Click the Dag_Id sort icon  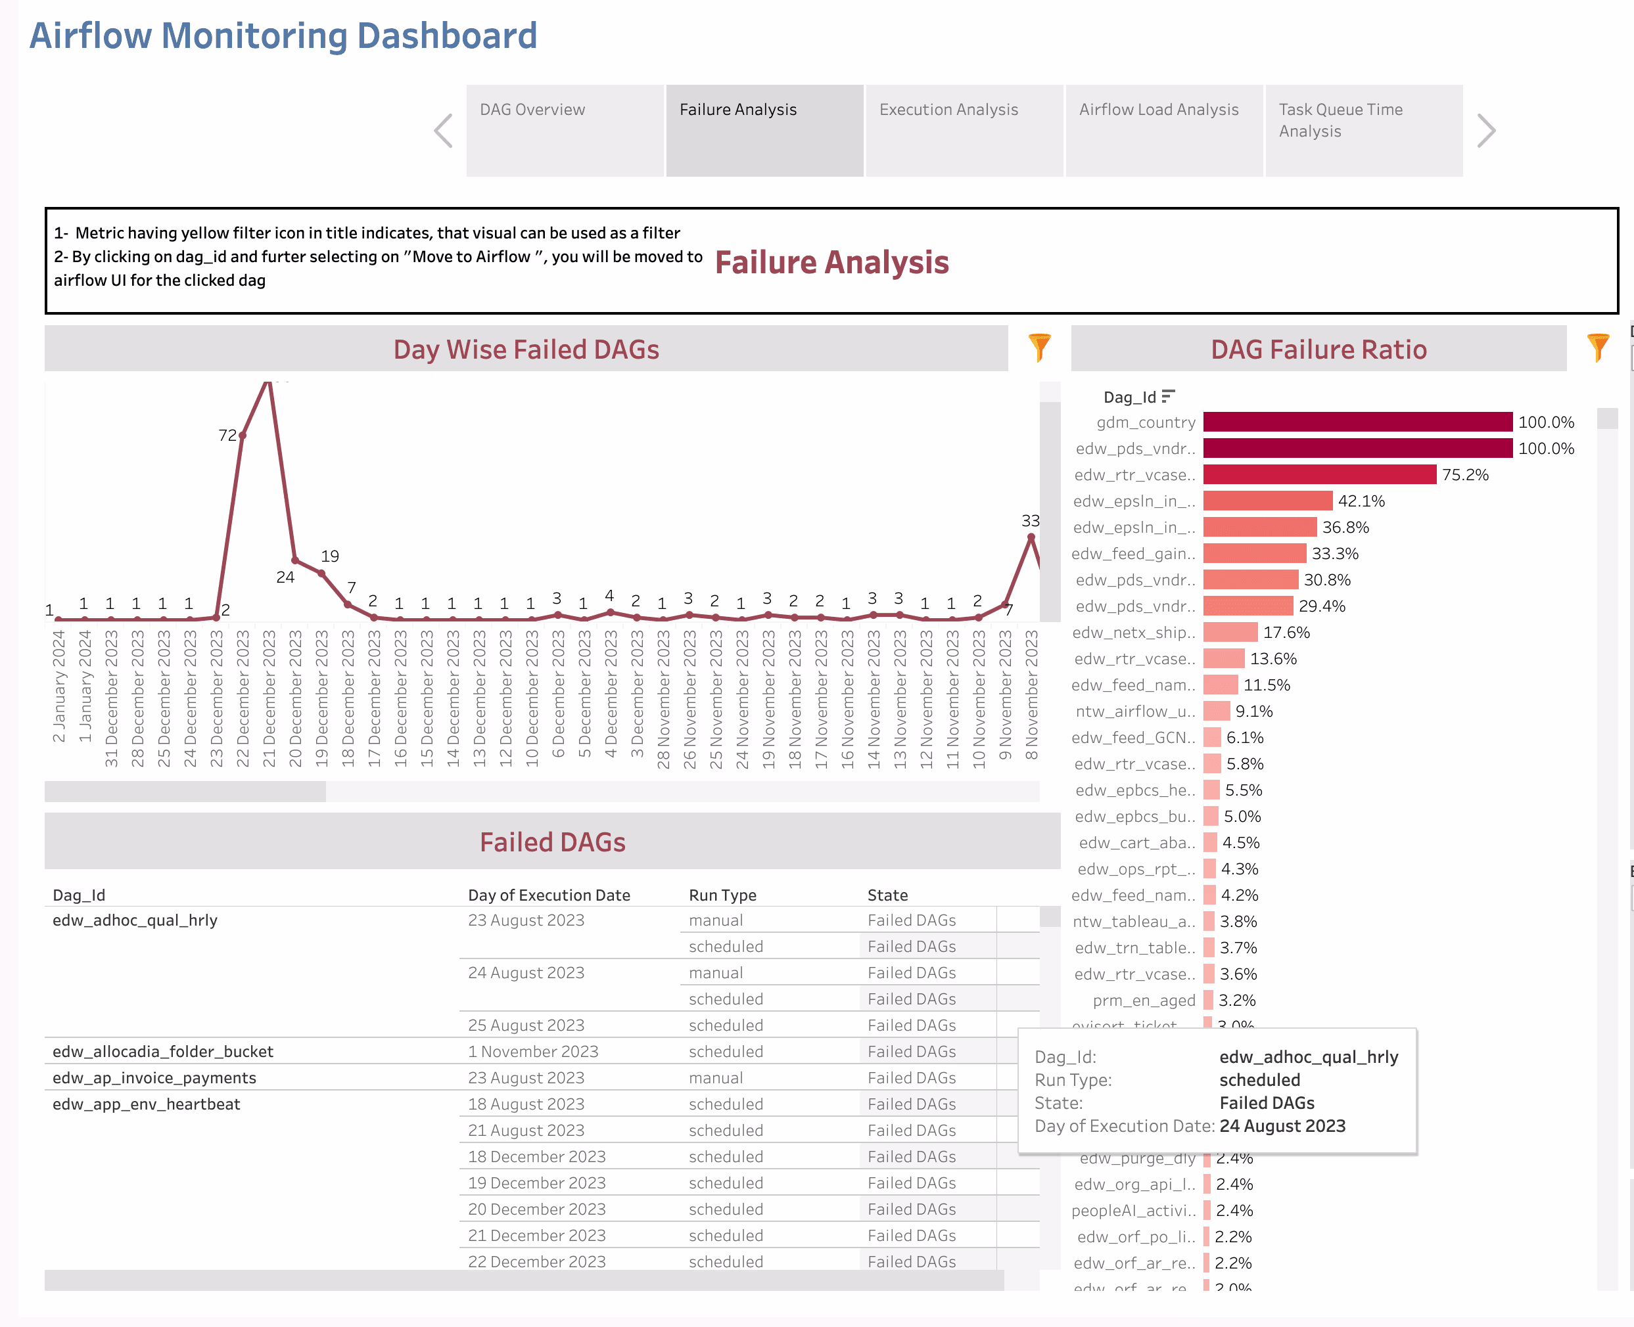click(1167, 396)
